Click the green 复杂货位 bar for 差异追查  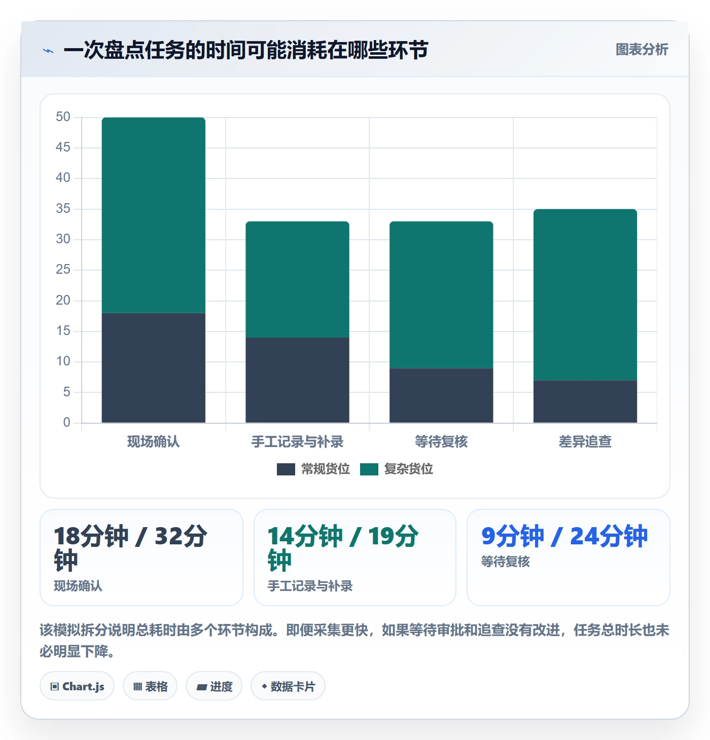(585, 294)
